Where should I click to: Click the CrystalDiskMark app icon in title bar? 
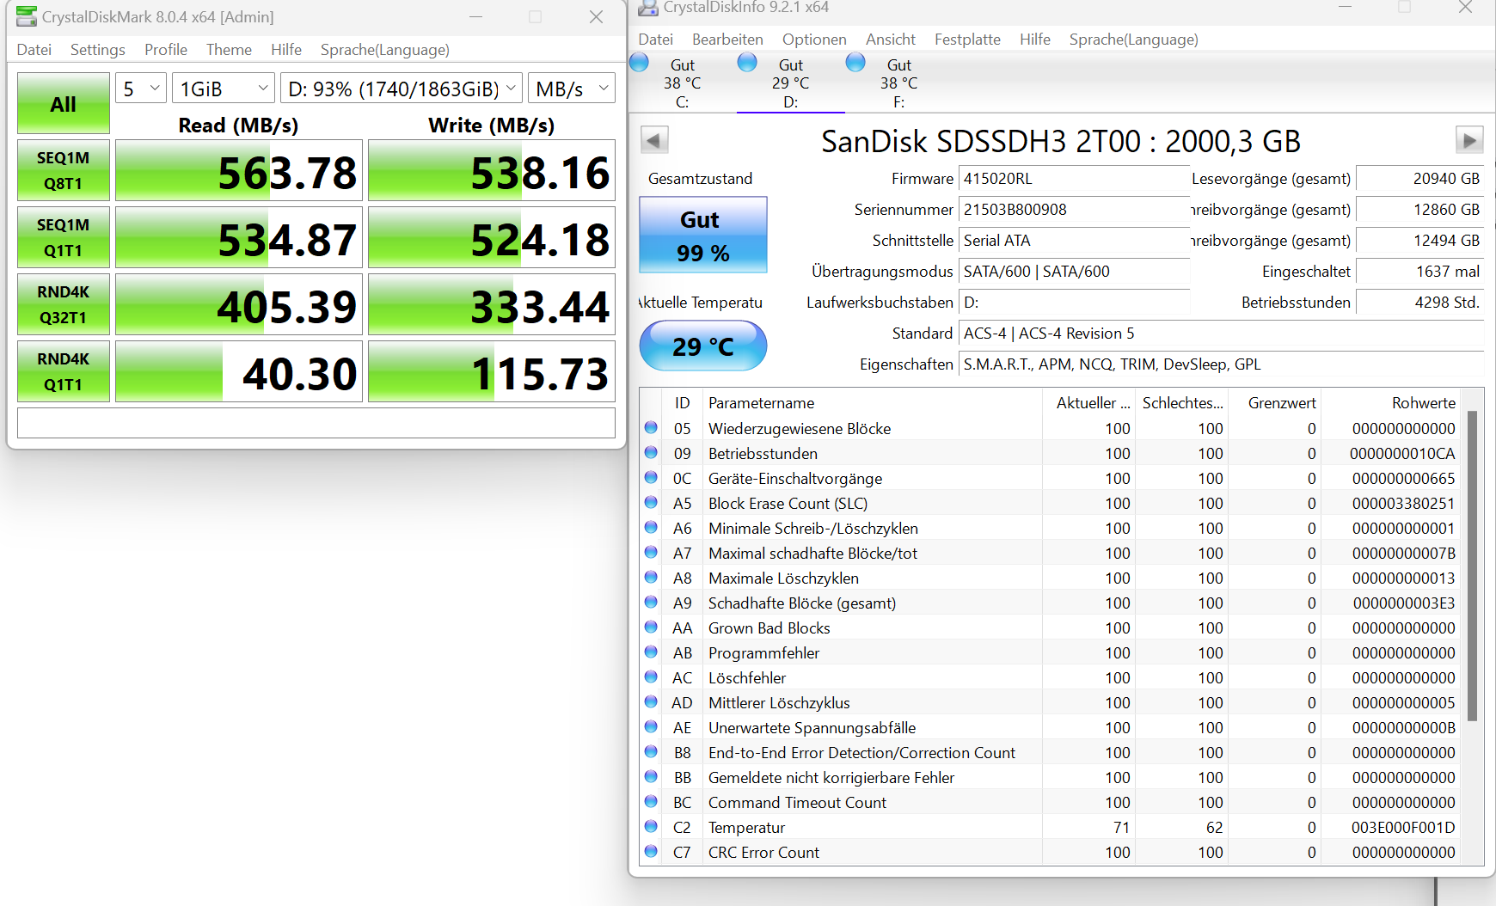point(27,16)
